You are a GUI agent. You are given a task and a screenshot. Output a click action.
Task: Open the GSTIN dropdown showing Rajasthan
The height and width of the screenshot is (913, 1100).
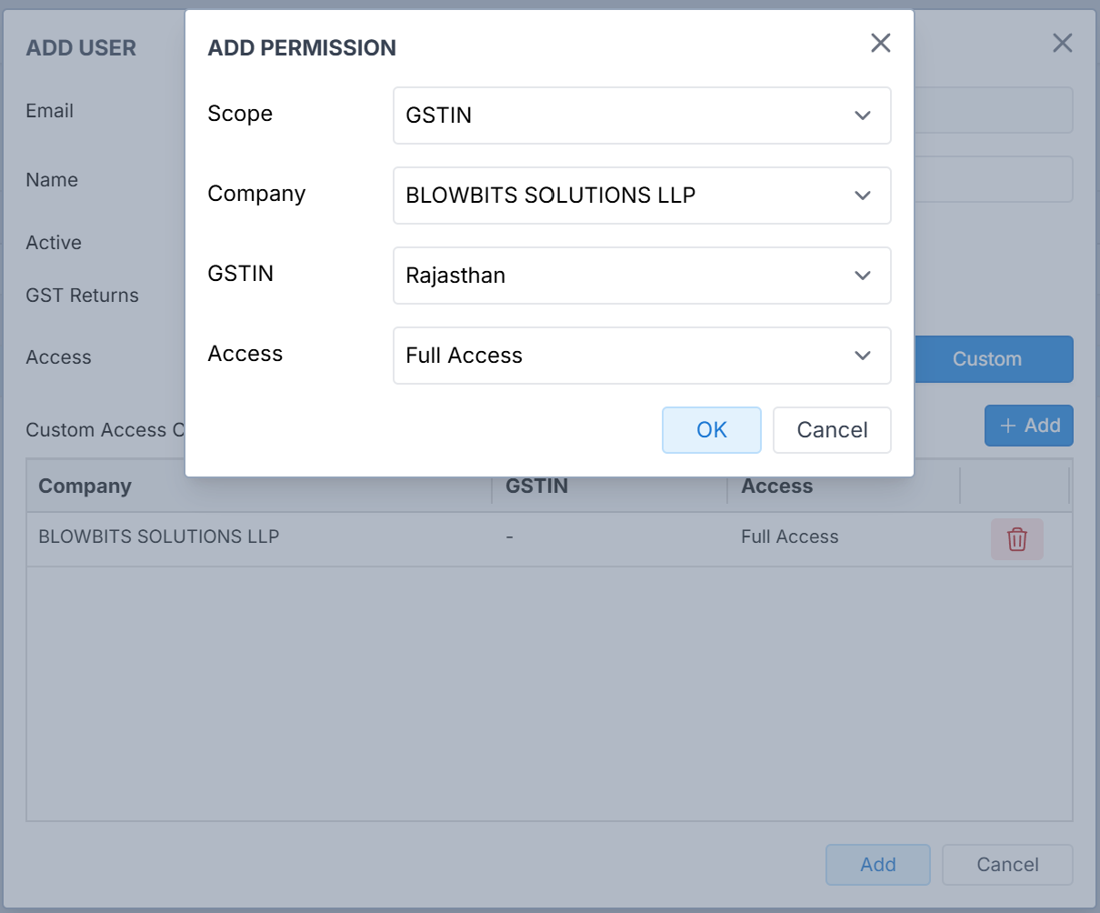pos(641,276)
